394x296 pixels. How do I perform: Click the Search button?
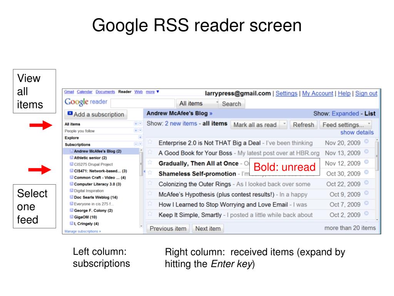[232, 104]
